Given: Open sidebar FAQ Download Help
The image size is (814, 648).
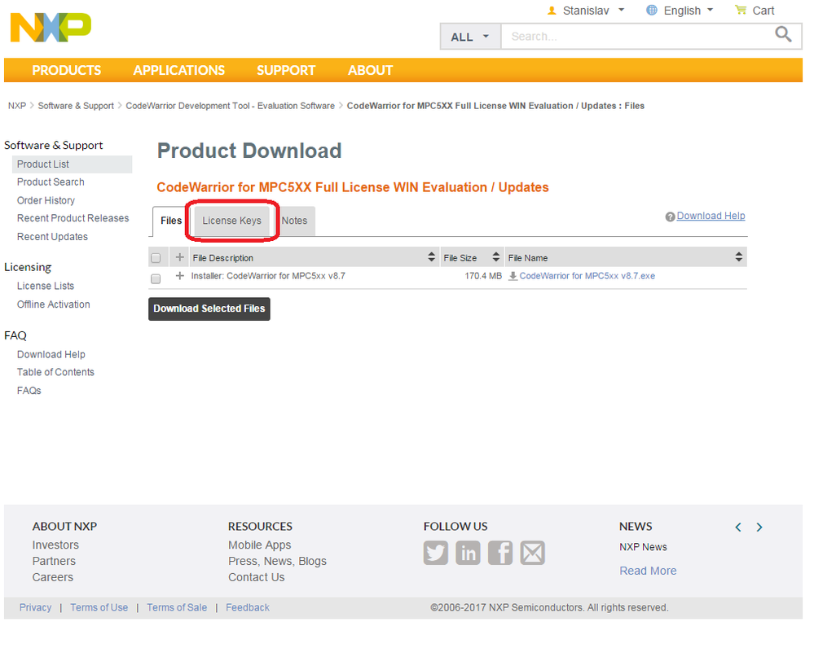Looking at the screenshot, I should [51, 354].
